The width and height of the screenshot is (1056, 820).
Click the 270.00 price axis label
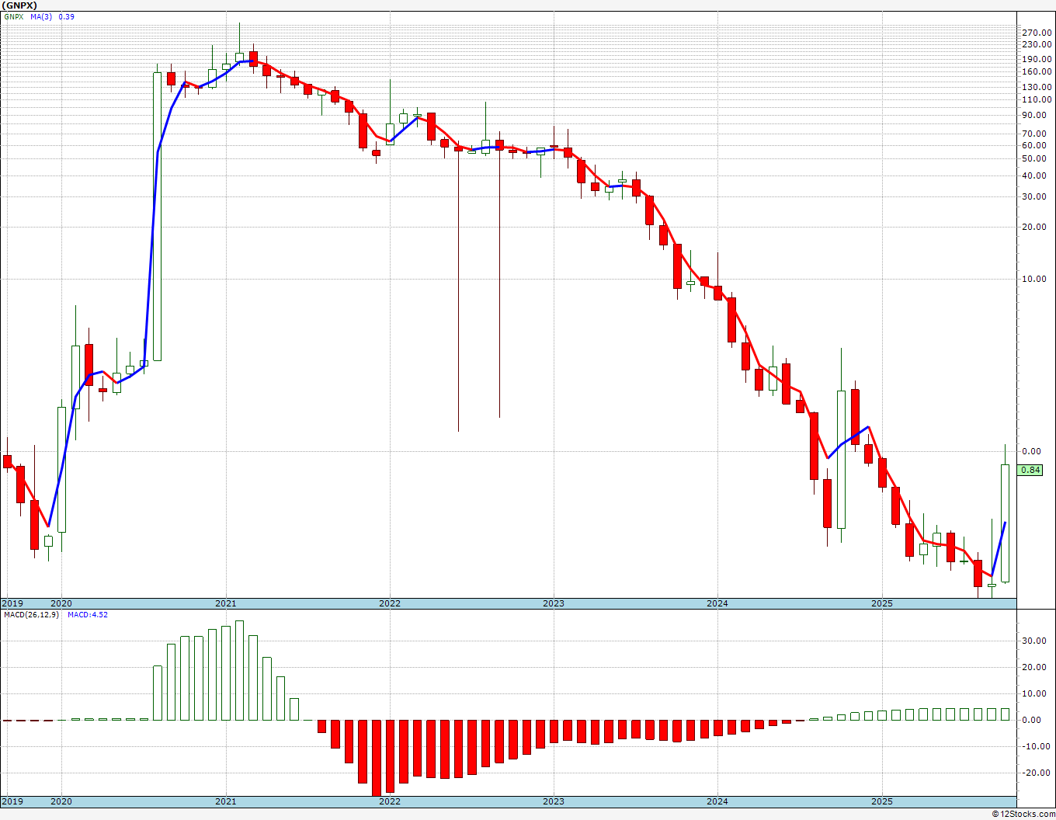1037,33
